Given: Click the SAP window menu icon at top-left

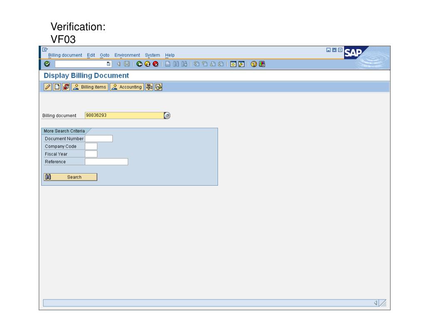Looking at the screenshot, I should pos(45,49).
